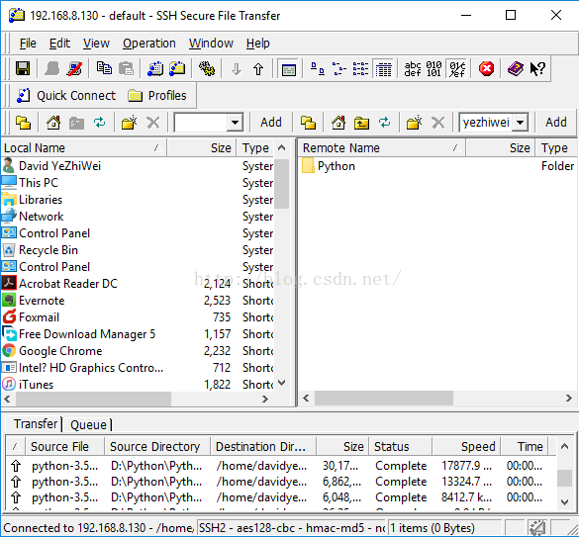579x537 pixels.
Task: Click the Disconnect icon with red slash
Action: (74, 68)
